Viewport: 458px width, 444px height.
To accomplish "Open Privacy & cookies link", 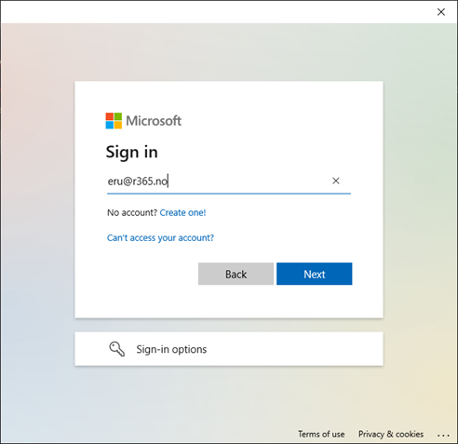I will coord(391,434).
